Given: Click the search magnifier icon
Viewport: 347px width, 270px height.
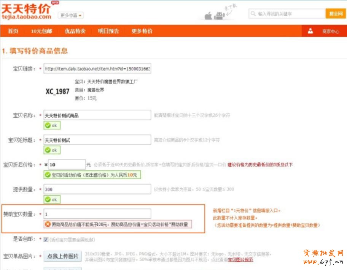Looking at the screenshot, I should click(x=253, y=14).
